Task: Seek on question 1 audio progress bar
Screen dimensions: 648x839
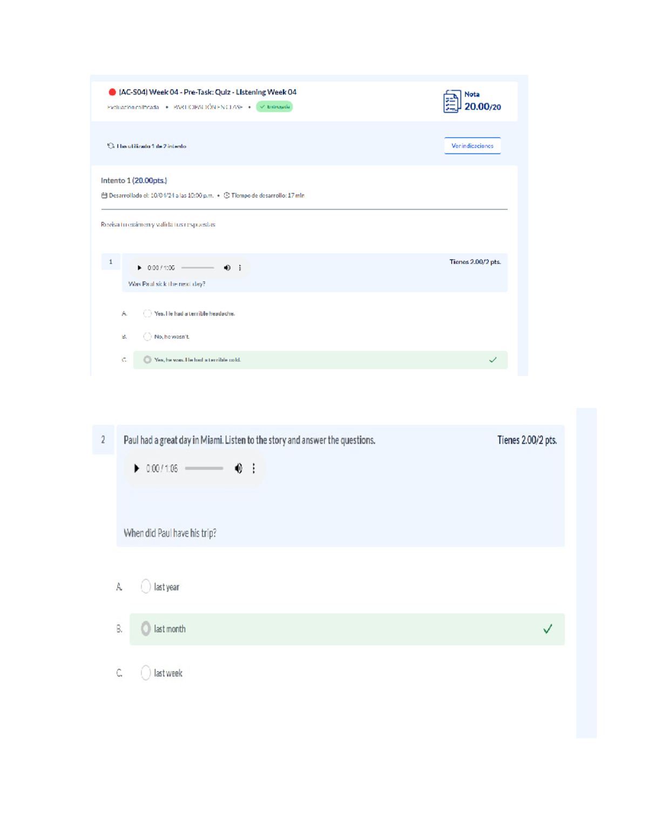Action: (198, 268)
